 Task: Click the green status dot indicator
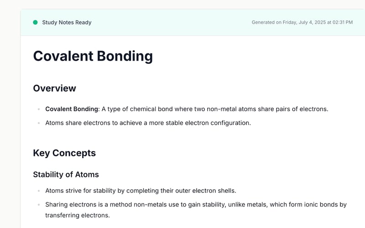point(35,22)
